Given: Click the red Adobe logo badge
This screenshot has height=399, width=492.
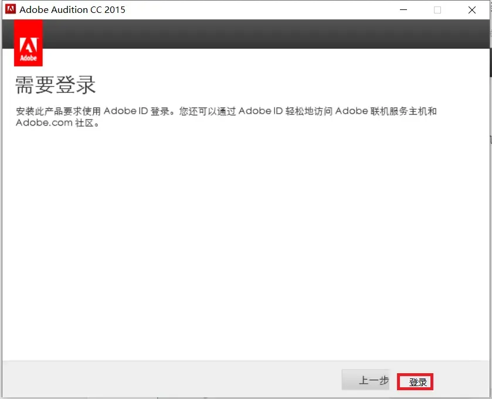Looking at the screenshot, I should click(28, 43).
